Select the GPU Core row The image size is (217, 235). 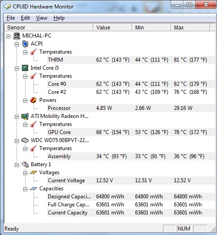coord(131,132)
